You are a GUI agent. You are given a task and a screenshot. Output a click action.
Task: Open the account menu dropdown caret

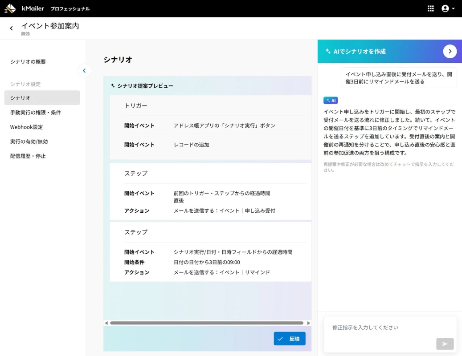453,8
